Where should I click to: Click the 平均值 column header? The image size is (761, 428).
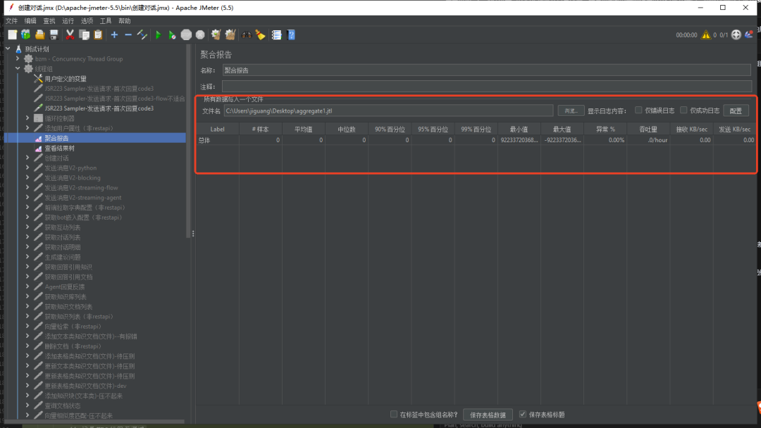303,129
